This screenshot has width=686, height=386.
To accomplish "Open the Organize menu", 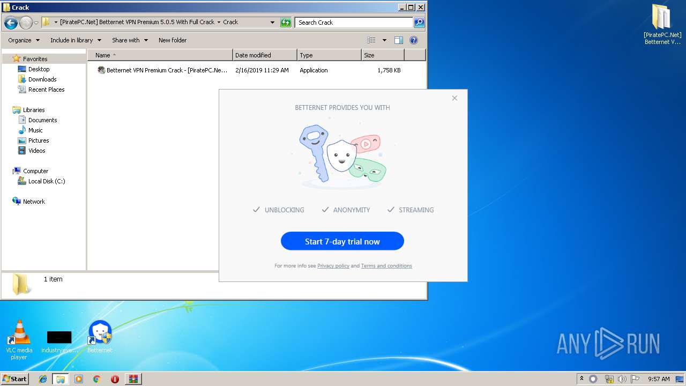I will pos(24,40).
